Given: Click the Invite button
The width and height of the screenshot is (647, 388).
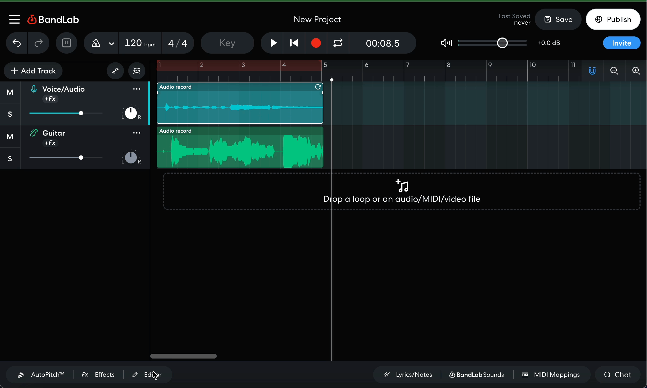Looking at the screenshot, I should click(622, 43).
